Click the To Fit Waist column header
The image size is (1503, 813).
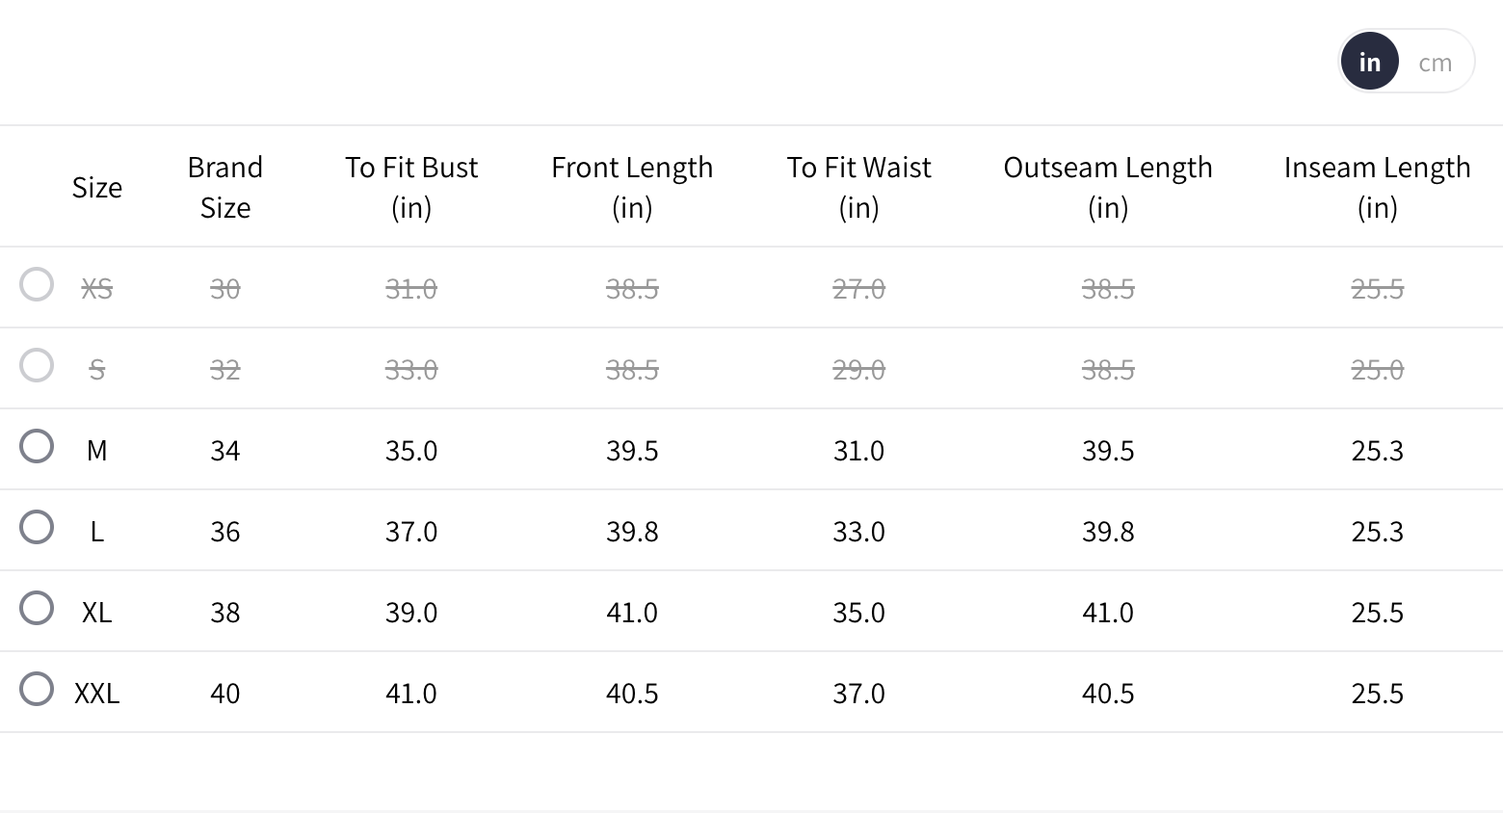[858, 187]
